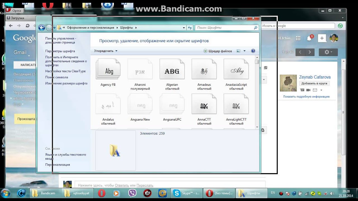Go back in the Fonts window
Image resolution: width=358 pixels, height=201 pixels.
coord(42,28)
